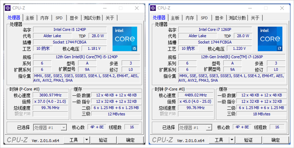Image resolution: width=294 pixels, height=148 pixels.
Task: Open 测試分數 tab in left window
Action: [x=92, y=18]
